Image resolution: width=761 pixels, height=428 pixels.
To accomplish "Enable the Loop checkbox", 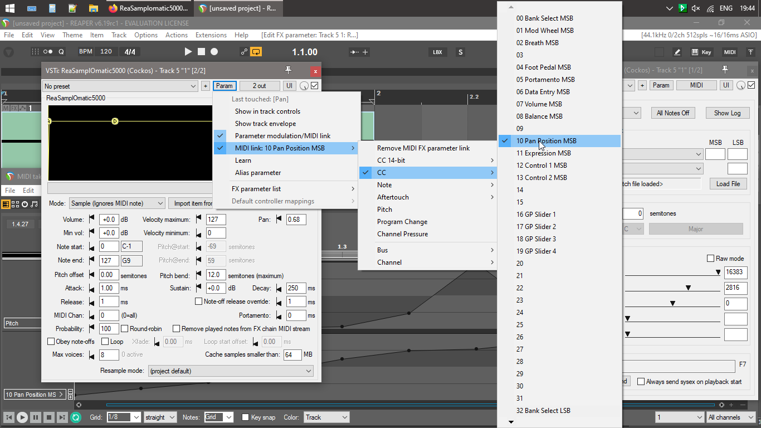I will 105,342.
